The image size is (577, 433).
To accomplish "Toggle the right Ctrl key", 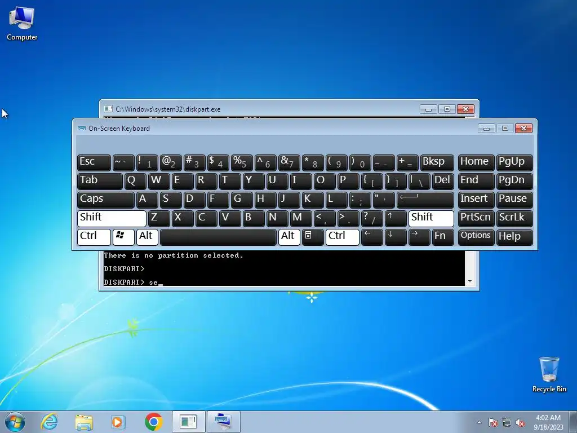I will [342, 237].
